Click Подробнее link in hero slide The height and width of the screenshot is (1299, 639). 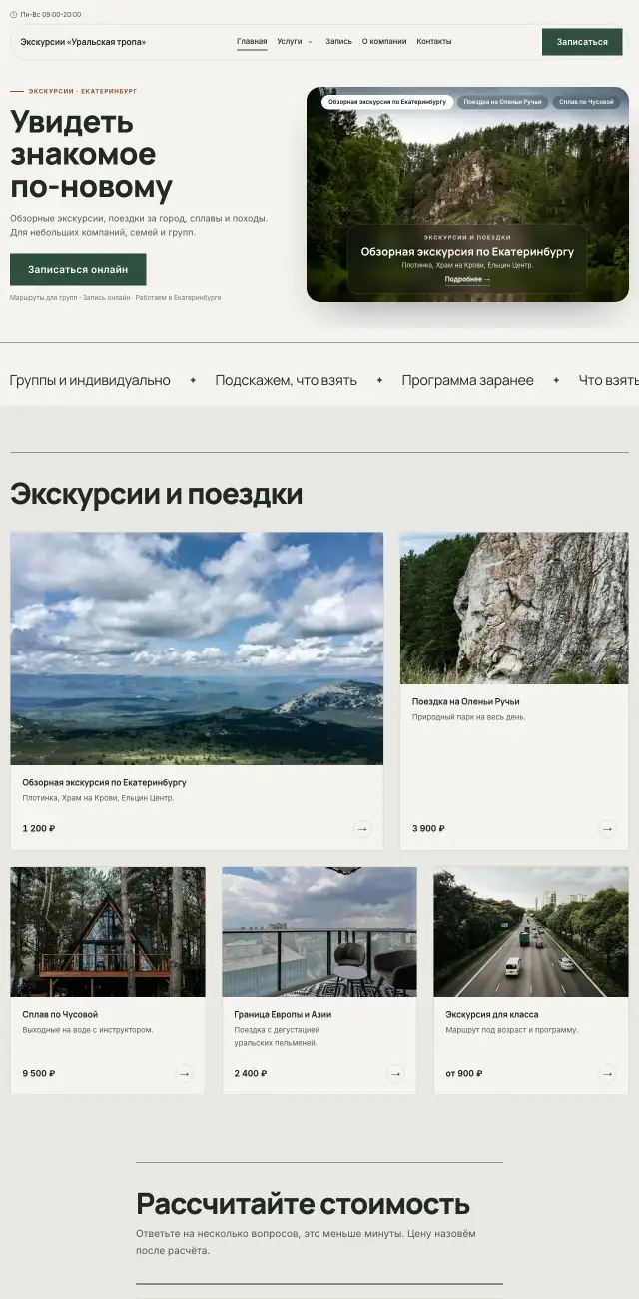pos(467,280)
